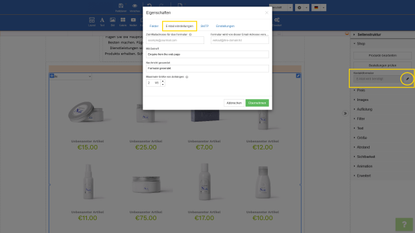
Task: Click the Abbrechen button
Action: (x=234, y=103)
